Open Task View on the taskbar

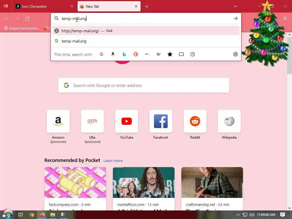pyautogui.click(x=20, y=215)
